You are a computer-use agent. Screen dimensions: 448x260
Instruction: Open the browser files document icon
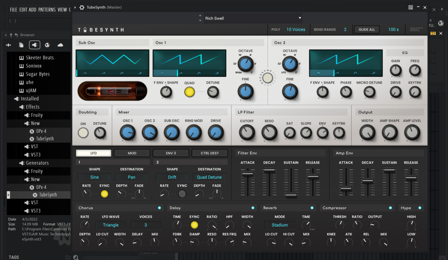(21, 45)
